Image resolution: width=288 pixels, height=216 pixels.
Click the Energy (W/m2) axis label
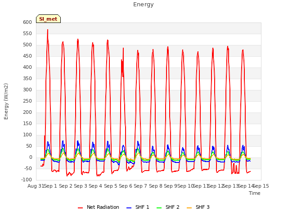(6, 101)
